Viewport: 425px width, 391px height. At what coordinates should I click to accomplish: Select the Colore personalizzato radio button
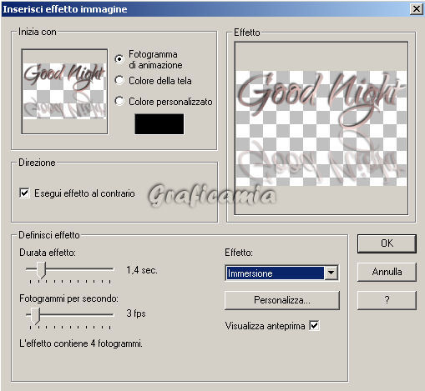pos(119,101)
